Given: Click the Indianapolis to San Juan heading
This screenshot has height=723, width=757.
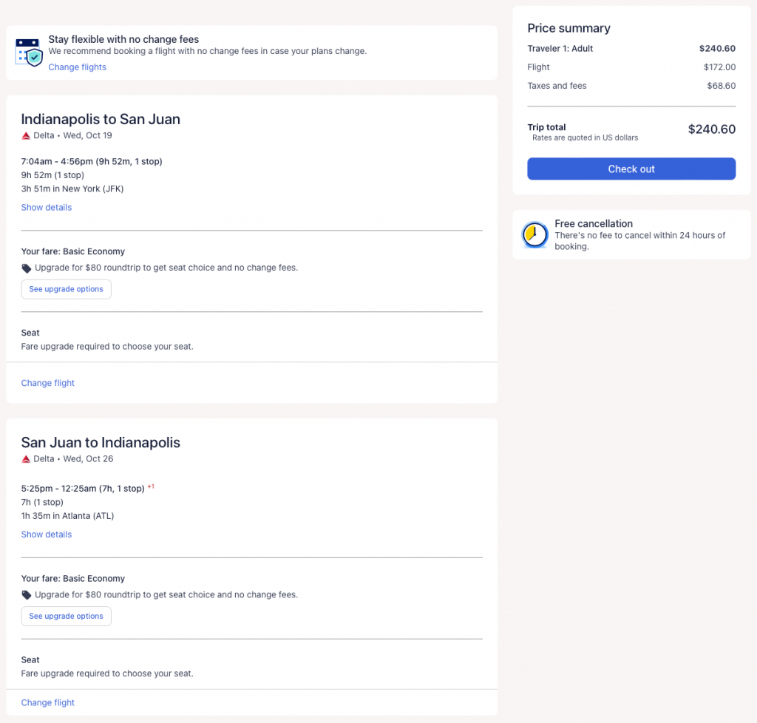Looking at the screenshot, I should point(101,119).
